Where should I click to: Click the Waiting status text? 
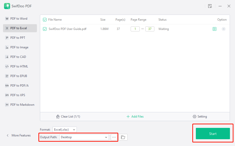pyautogui.click(x=163, y=29)
